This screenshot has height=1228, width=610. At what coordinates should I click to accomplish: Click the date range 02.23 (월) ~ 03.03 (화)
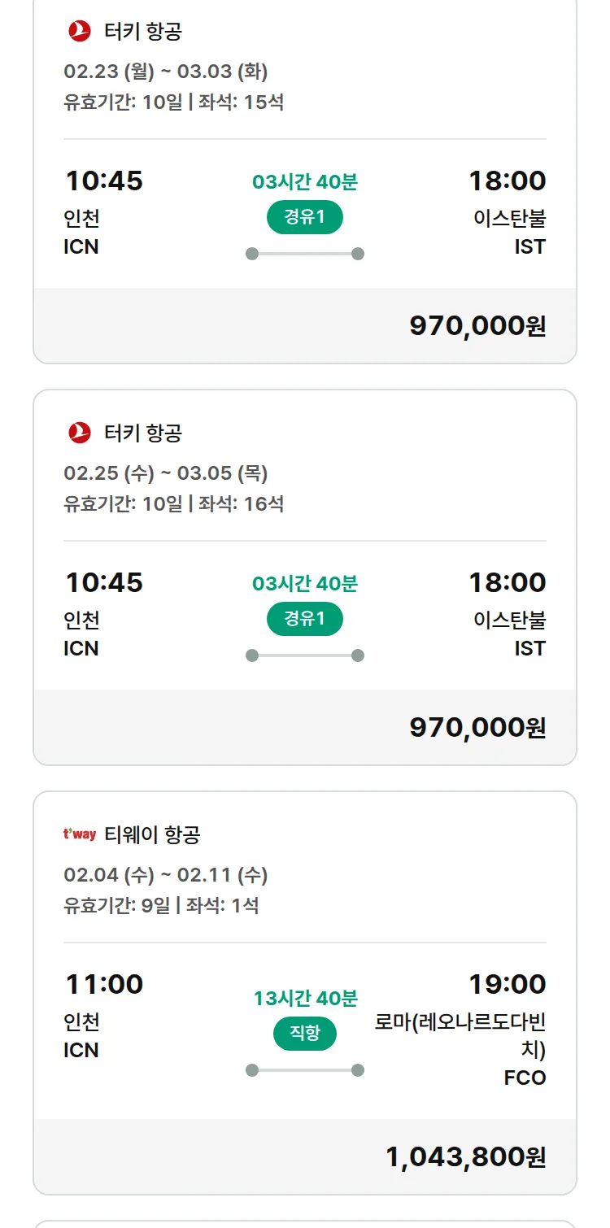(x=166, y=72)
